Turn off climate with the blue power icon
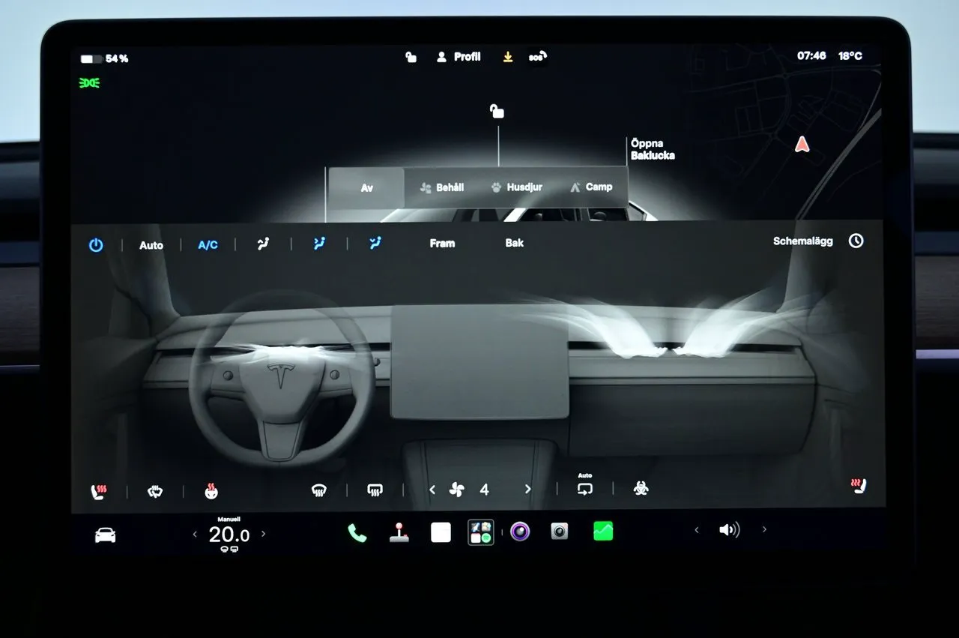The image size is (959, 638). (x=96, y=244)
